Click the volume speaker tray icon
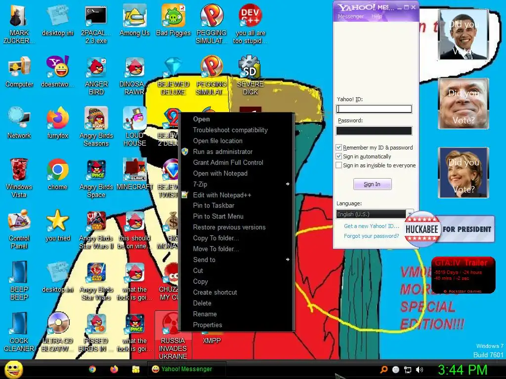506x379 pixels. [420, 370]
